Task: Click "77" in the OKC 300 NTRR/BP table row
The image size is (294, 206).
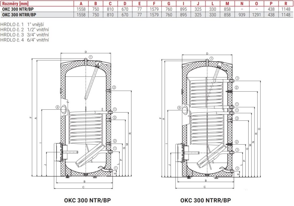Action: (x=139, y=15)
